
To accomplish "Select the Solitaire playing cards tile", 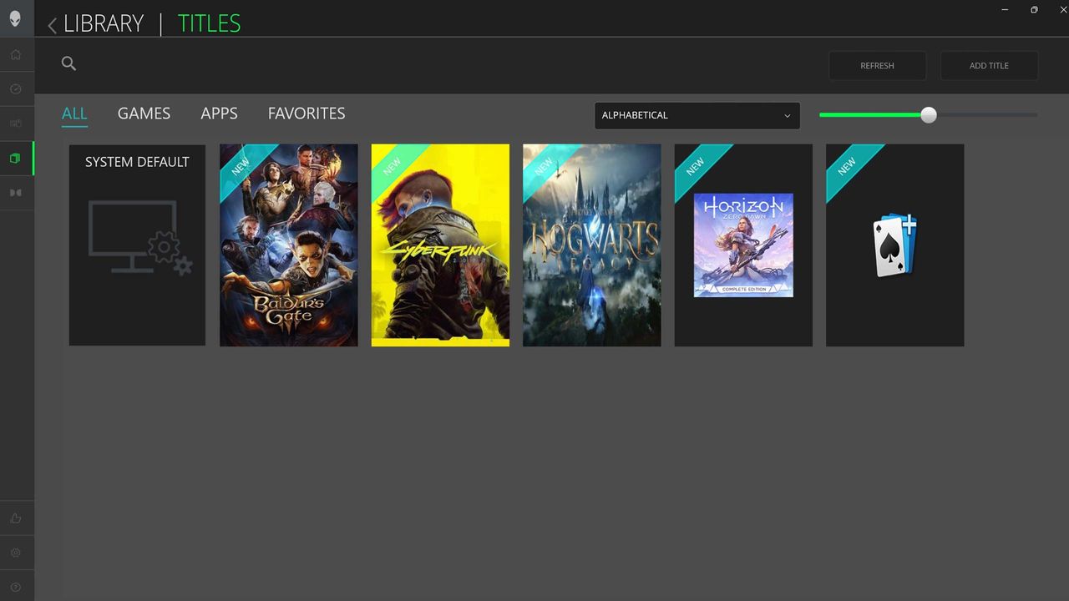I will point(894,245).
